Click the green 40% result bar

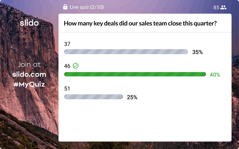135,74
